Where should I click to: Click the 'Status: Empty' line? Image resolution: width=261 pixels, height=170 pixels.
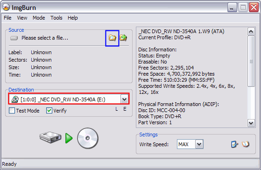click(154, 56)
